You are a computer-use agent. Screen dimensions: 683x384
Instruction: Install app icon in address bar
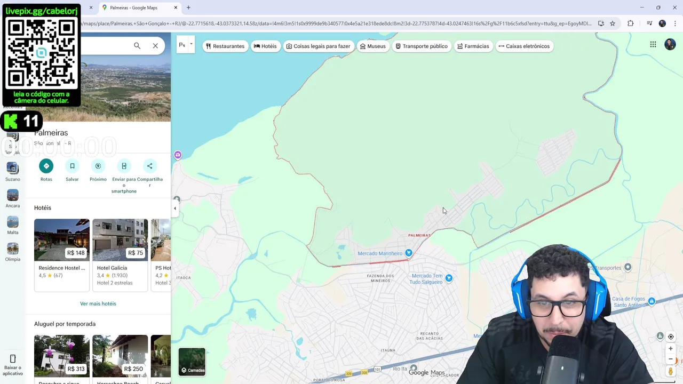pos(601,23)
